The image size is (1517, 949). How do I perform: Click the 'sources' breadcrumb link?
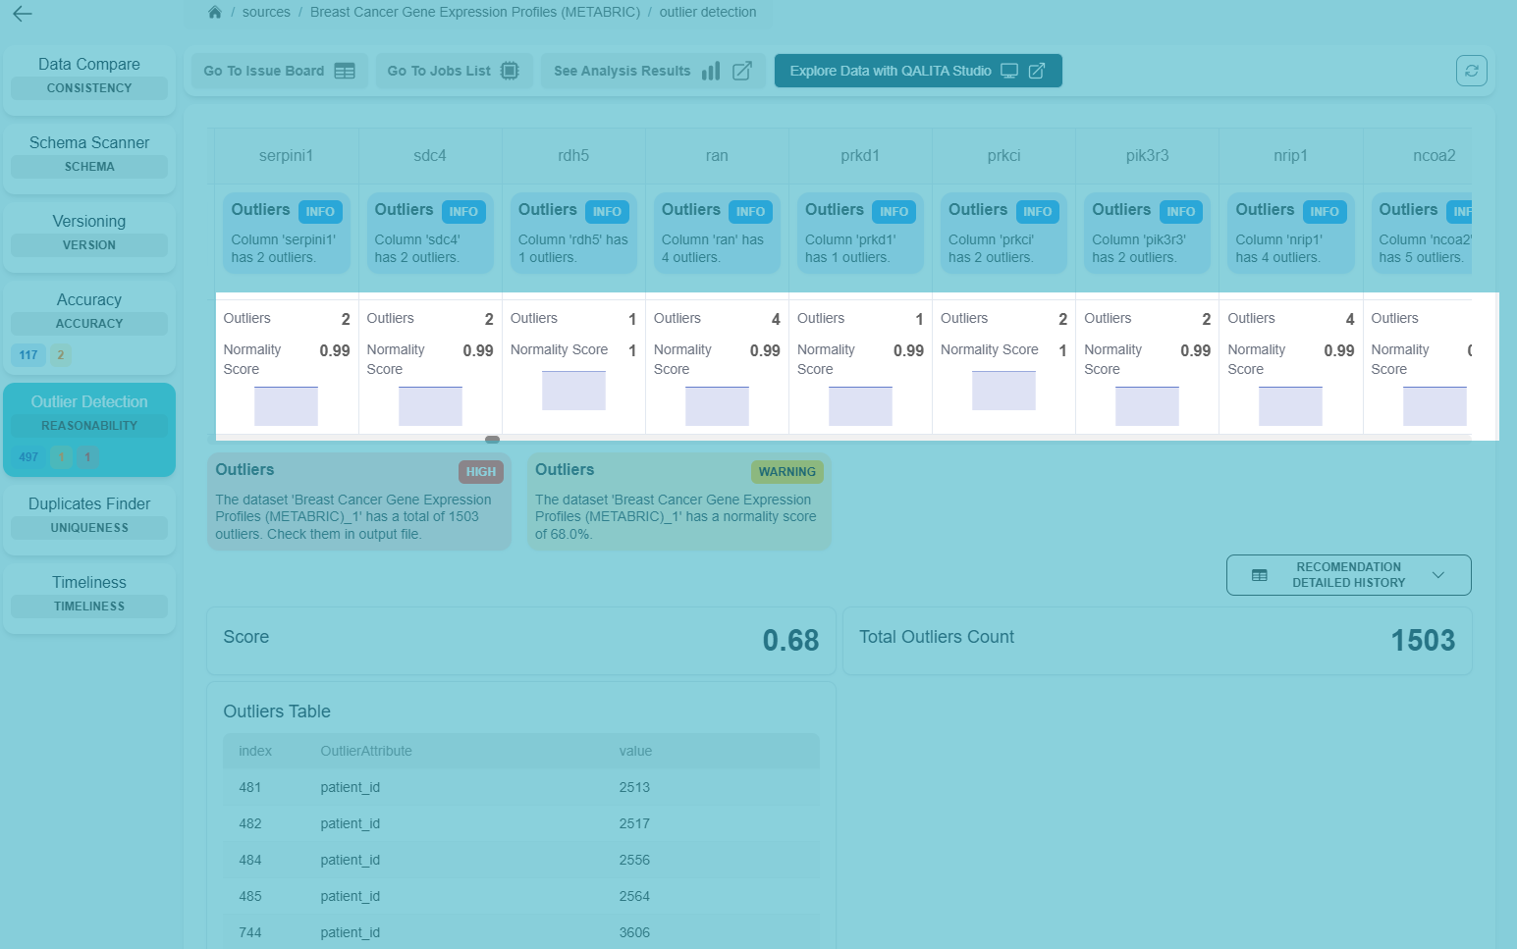click(266, 13)
